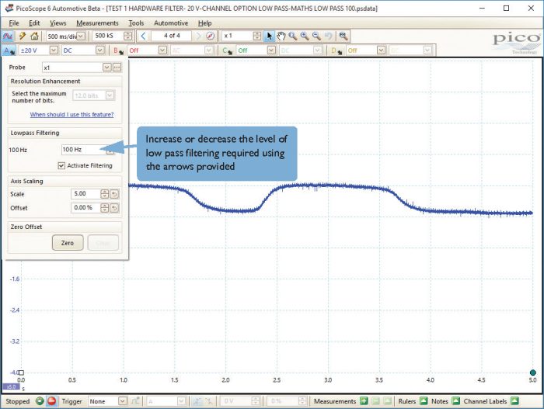This screenshot has height=409, width=544.
Task: Adjust the x 1 zoom factor stepper
Action: 256,36
